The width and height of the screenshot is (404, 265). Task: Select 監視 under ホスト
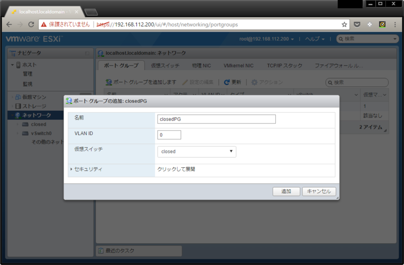click(x=28, y=84)
